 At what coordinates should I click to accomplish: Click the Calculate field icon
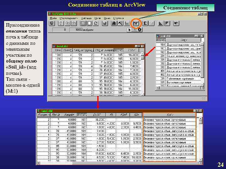tap(151, 23)
